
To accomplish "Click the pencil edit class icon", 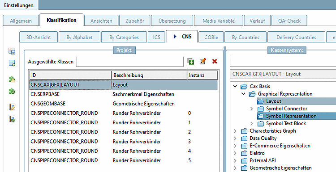I will (x=202, y=62).
